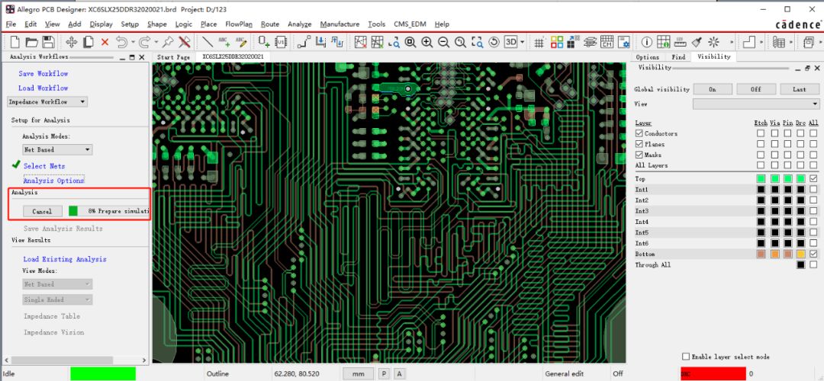Click the Top layer Etch color swatch
This screenshot has width=824, height=381.
coord(761,179)
